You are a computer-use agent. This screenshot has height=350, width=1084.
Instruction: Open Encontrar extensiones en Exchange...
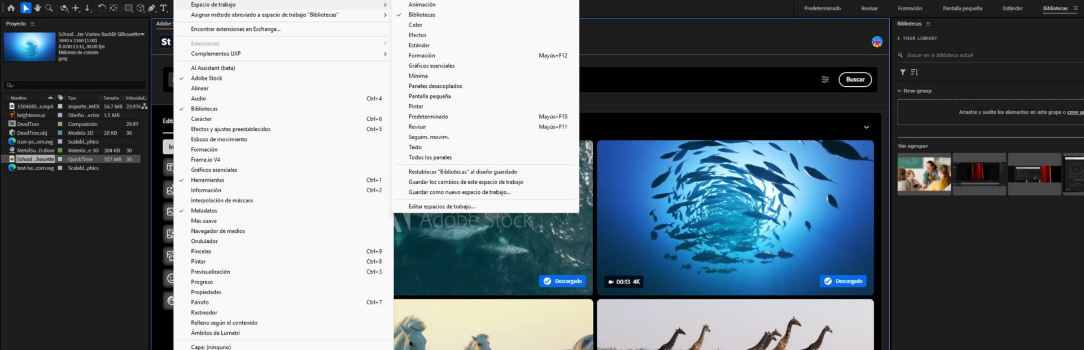(283, 29)
